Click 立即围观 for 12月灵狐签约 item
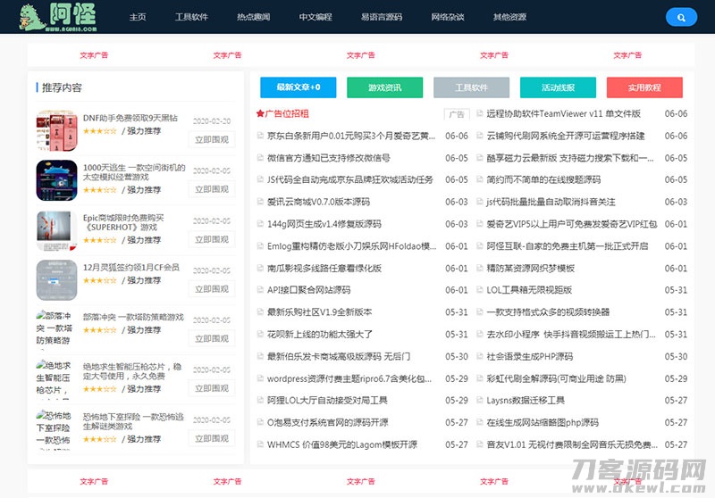Screen dimensions: 715x498 click(x=211, y=289)
